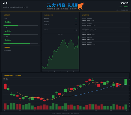Click the progress bar under +5.01%
The width and height of the screenshot is (131, 115).
coord(21,25)
